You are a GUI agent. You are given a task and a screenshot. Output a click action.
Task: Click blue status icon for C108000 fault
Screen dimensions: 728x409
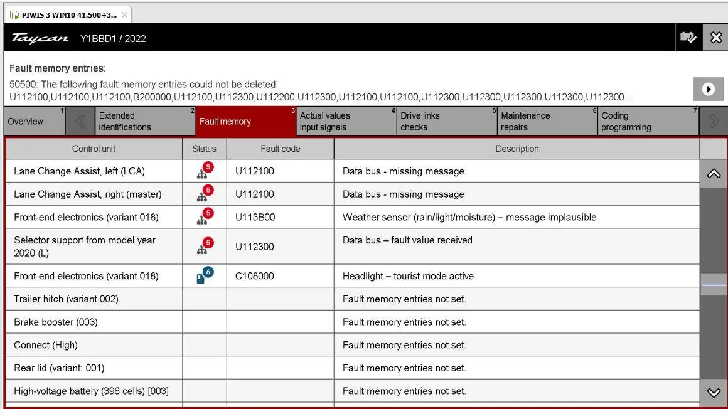[205, 276]
